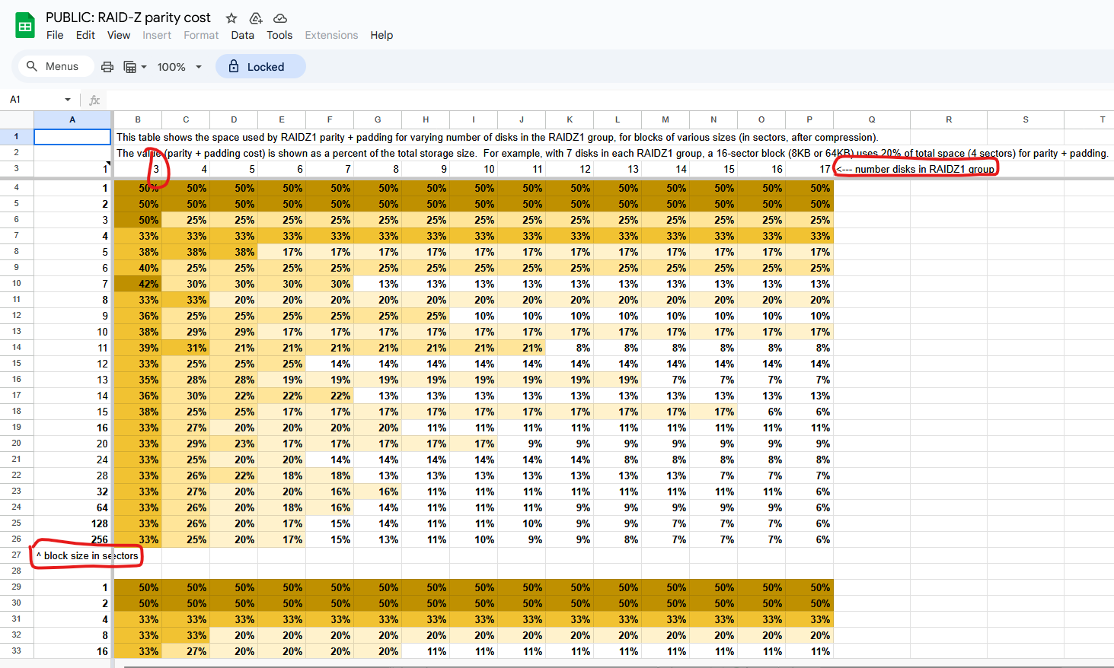Select column header G
Screen dimensions: 1114x668
click(x=378, y=119)
